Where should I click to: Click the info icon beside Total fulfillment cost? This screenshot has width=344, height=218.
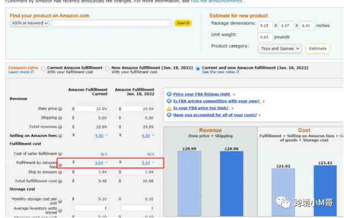[60, 181]
